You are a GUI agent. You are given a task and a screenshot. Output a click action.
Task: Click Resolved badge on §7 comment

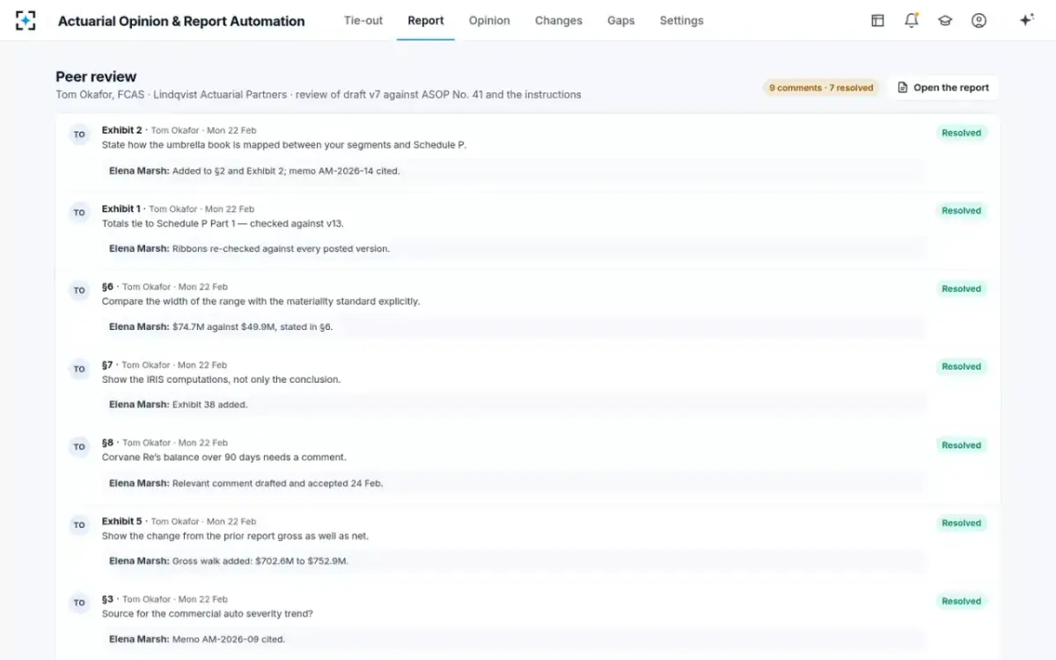(961, 366)
